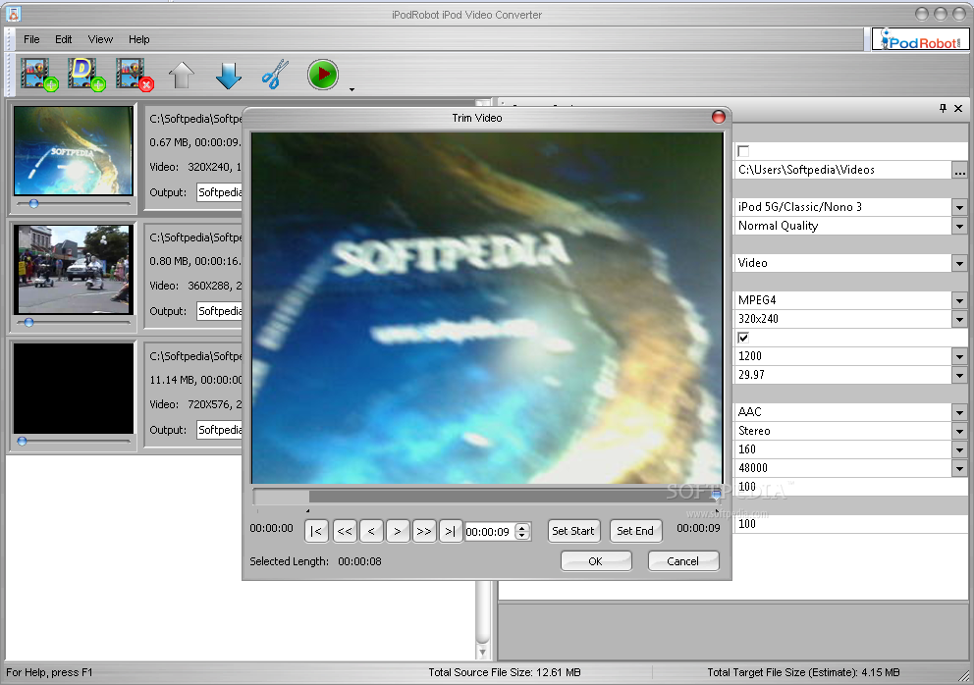Pin the settings panel
The width and height of the screenshot is (974, 685).
(x=943, y=108)
